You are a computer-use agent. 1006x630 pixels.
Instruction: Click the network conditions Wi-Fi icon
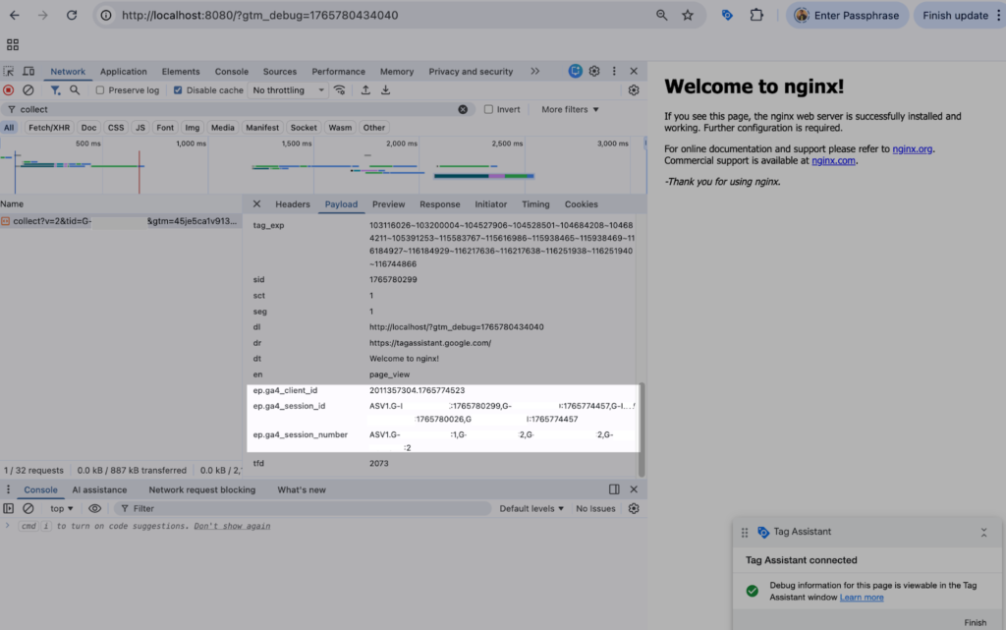[340, 90]
